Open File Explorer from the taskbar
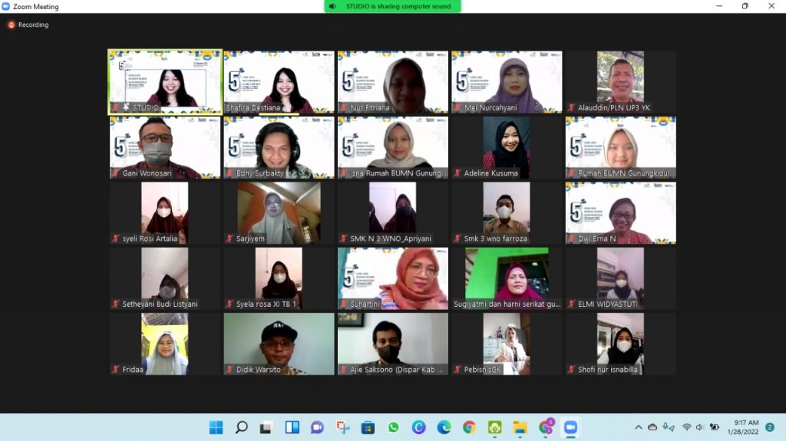 click(520, 427)
